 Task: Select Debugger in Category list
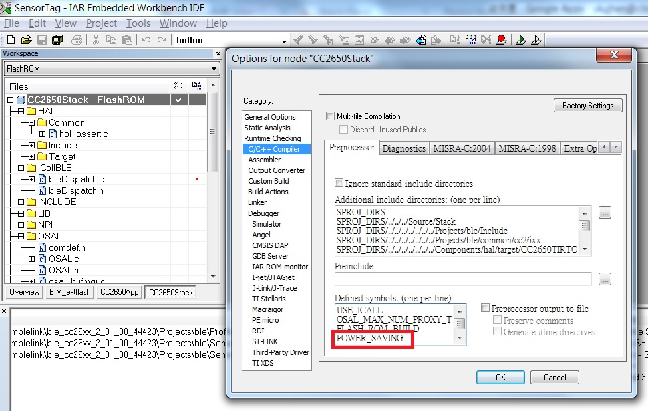click(x=263, y=213)
